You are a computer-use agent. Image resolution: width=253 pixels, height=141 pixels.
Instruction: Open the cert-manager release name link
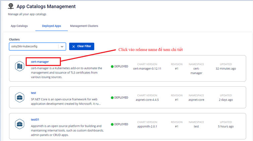(40, 61)
